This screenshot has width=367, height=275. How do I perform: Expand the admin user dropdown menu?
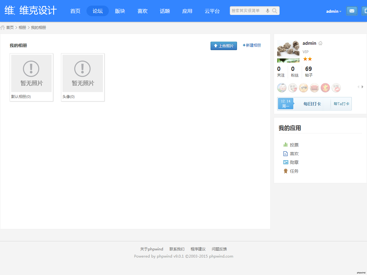click(x=333, y=11)
